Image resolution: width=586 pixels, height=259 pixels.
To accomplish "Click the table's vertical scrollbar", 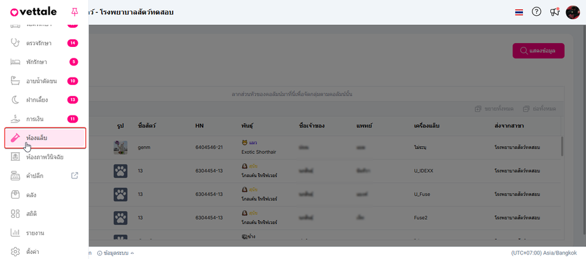I will pyautogui.click(x=562, y=146).
